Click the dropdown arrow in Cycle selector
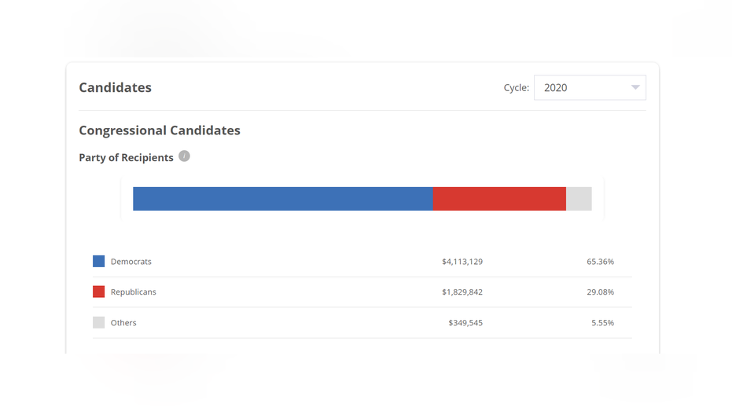The height and width of the screenshot is (411, 732). click(635, 88)
